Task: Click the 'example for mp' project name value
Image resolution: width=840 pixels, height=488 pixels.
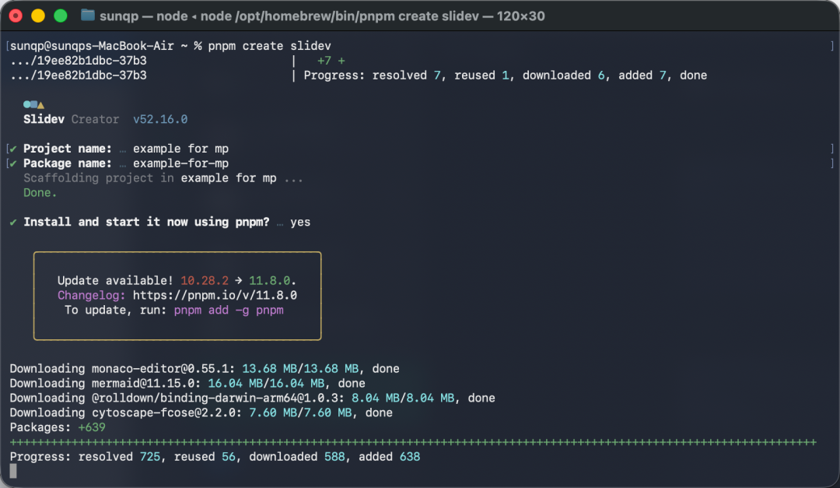Action: [180, 149]
